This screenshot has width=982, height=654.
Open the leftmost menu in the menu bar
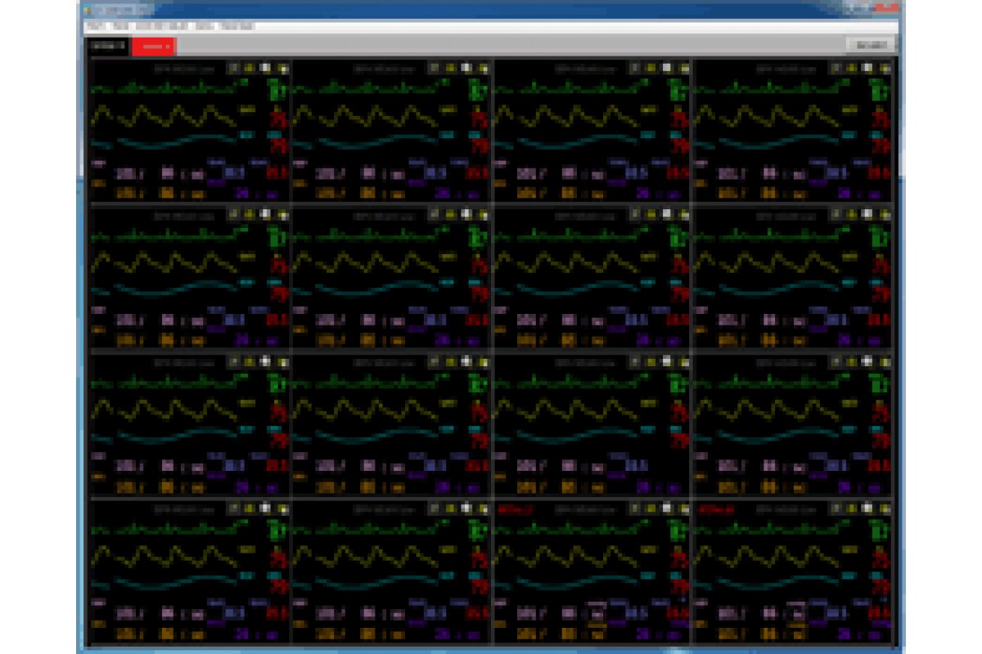97,27
